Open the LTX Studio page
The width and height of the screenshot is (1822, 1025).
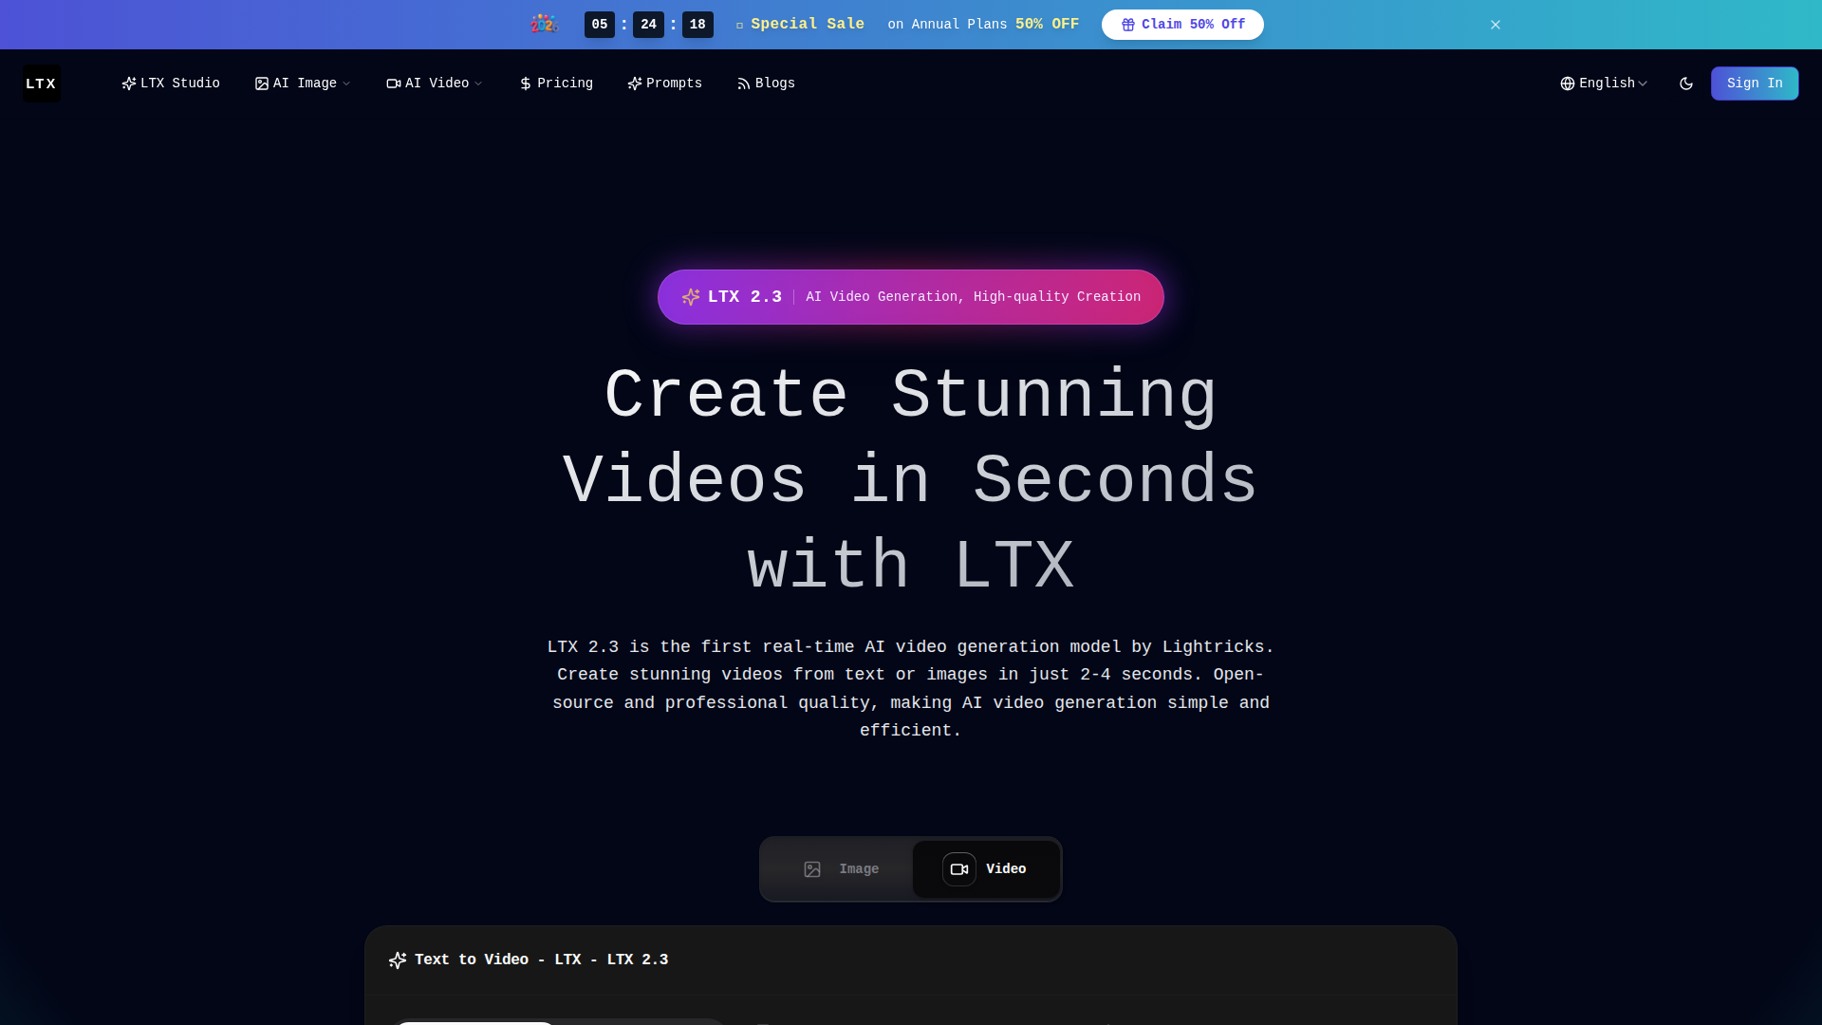pyautogui.click(x=171, y=84)
